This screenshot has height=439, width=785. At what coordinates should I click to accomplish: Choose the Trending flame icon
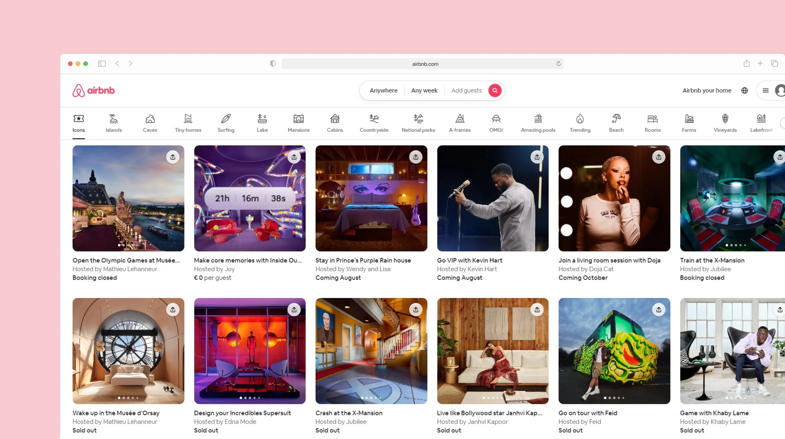click(x=580, y=118)
